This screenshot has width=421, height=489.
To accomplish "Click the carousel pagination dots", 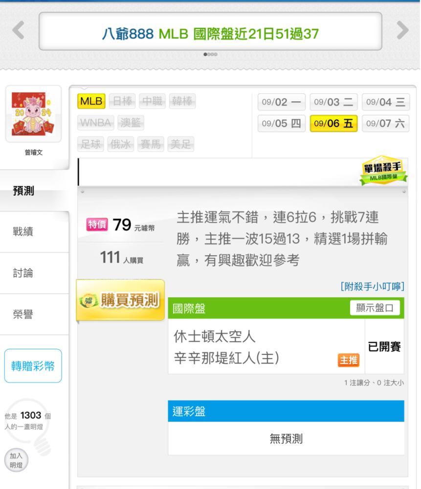I will click(x=210, y=54).
